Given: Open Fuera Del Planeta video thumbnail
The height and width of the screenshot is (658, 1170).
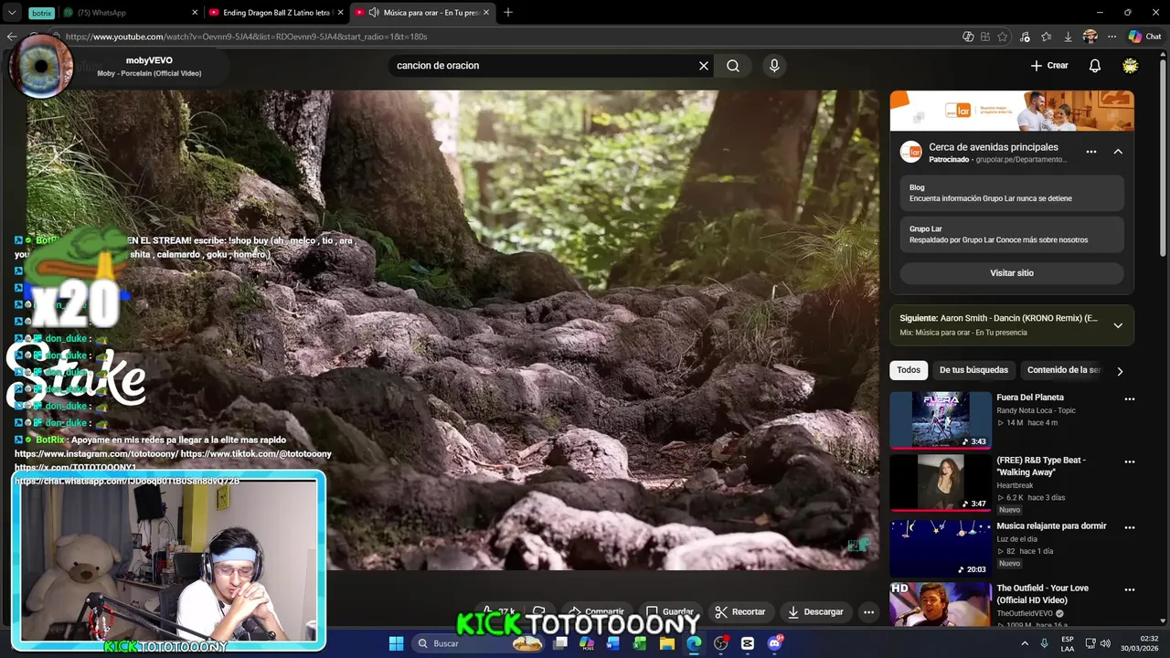Looking at the screenshot, I should pyautogui.click(x=941, y=420).
